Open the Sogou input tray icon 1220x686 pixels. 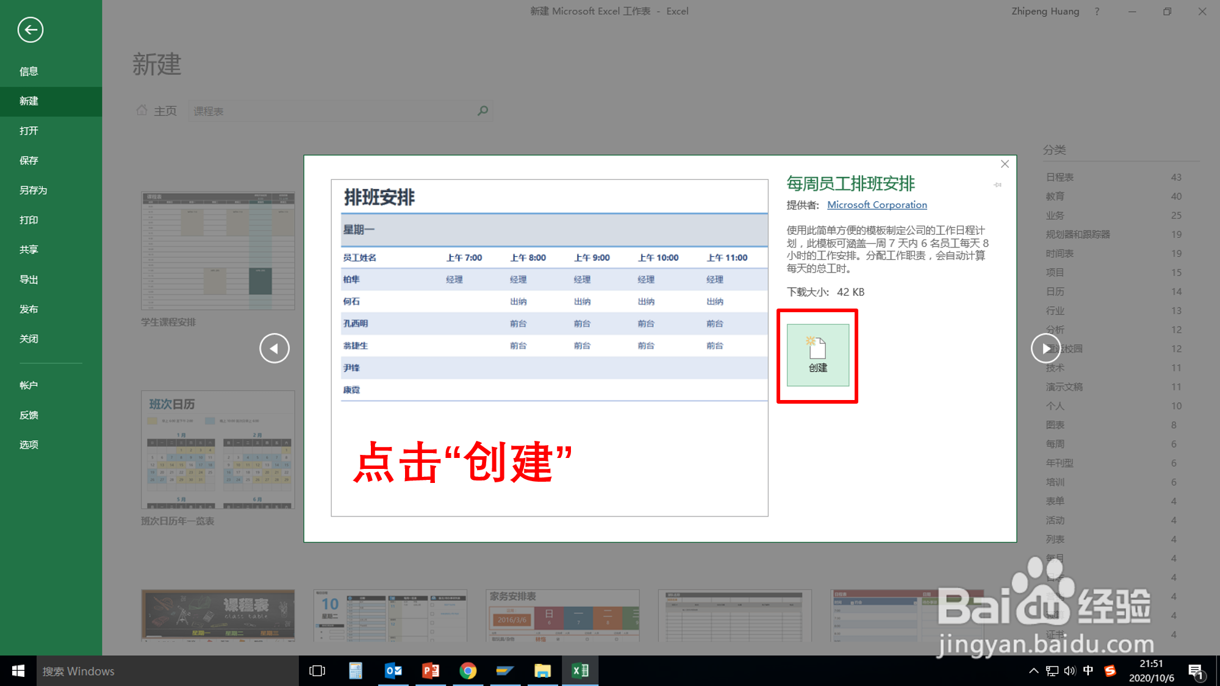(x=1110, y=671)
